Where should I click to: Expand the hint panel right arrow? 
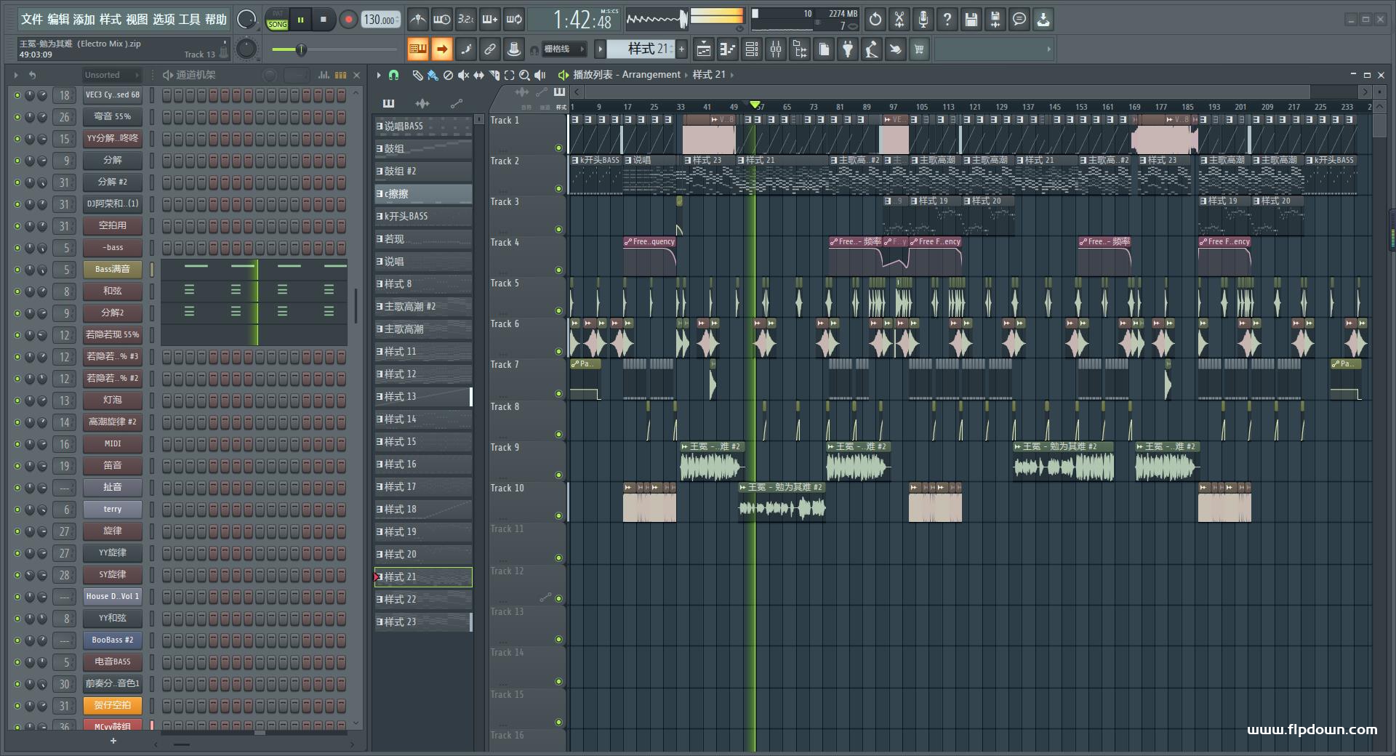point(1048,49)
